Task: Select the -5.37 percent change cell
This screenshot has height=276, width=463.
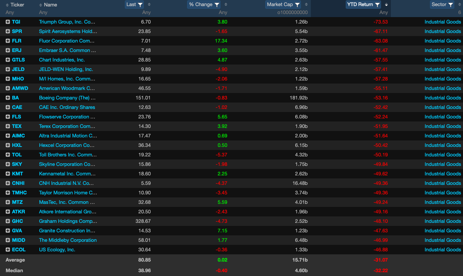Action: (221, 155)
